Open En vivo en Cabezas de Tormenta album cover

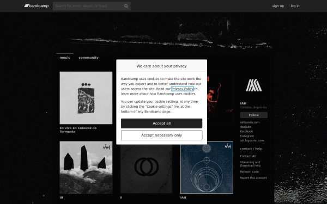(x=86, y=98)
